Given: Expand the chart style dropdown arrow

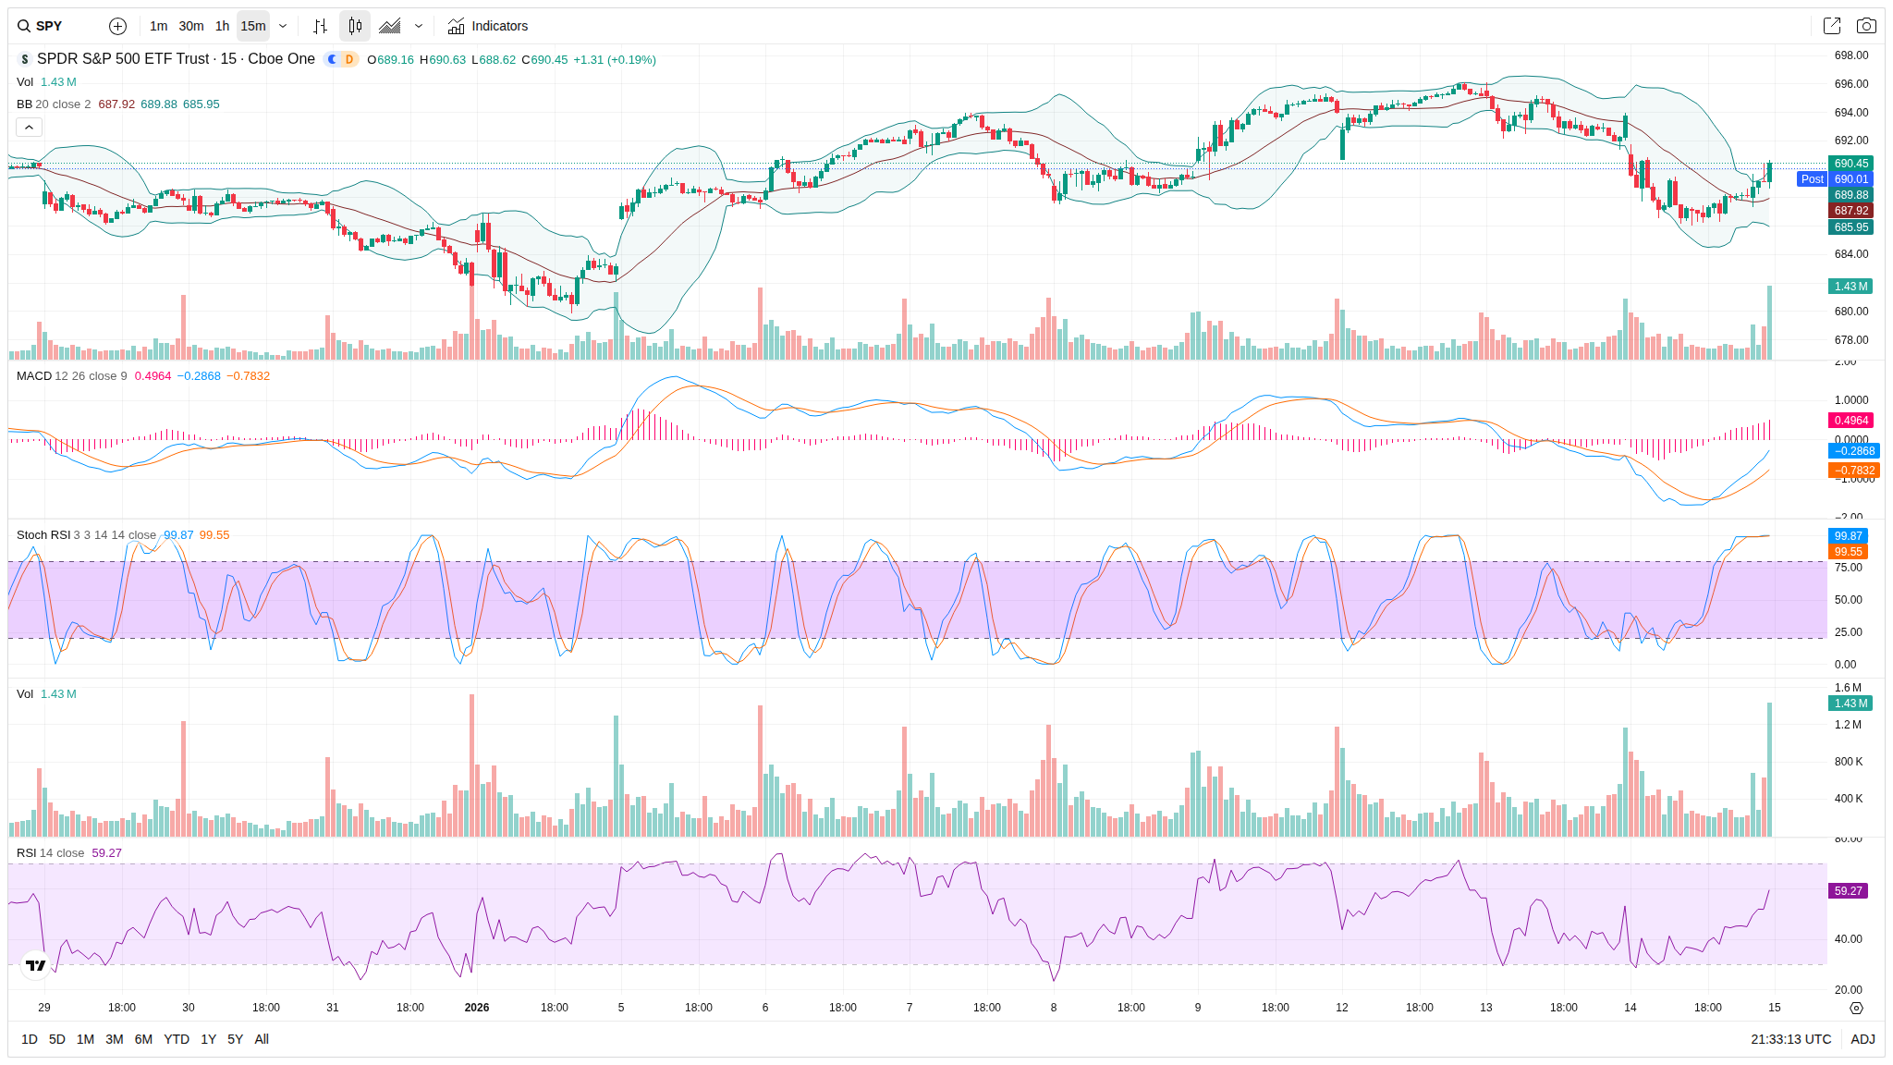Looking at the screenshot, I should pos(419,26).
